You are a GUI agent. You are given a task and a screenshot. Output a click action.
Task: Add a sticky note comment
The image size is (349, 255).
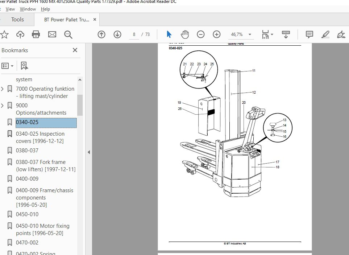coord(309,34)
